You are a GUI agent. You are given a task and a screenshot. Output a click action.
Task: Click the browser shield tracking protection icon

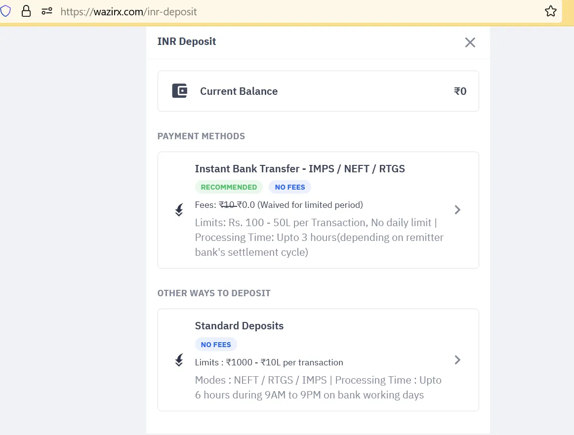[5, 11]
